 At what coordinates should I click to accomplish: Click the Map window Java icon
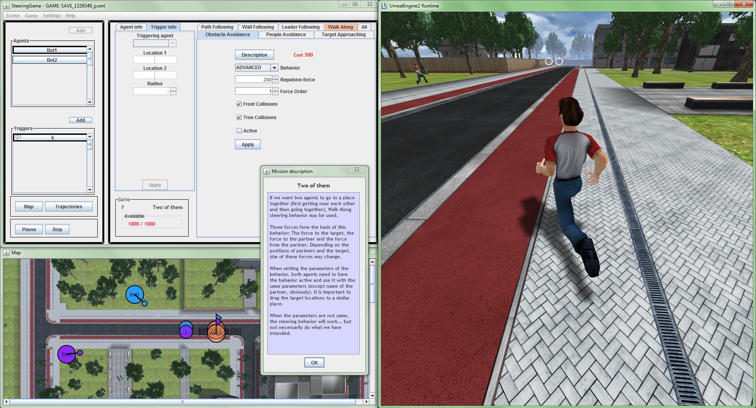point(7,253)
